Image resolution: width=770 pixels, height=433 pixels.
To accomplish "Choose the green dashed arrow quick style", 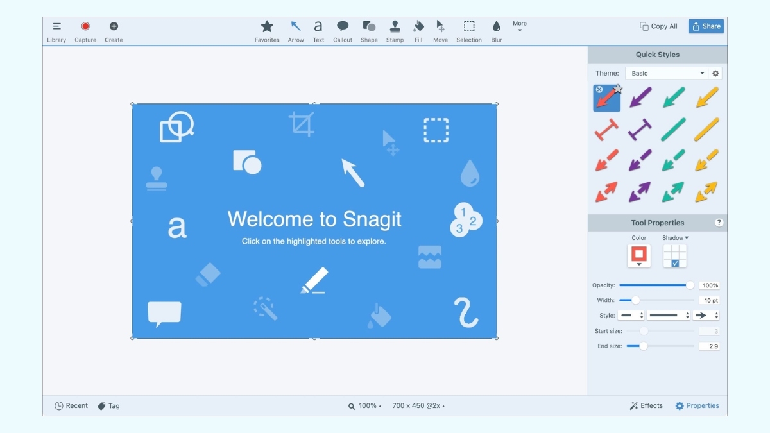I will 673,160.
